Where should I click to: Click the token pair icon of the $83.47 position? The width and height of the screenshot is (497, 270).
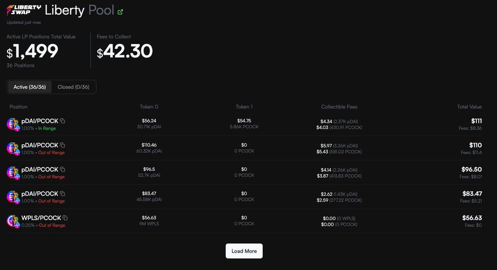click(x=13, y=197)
